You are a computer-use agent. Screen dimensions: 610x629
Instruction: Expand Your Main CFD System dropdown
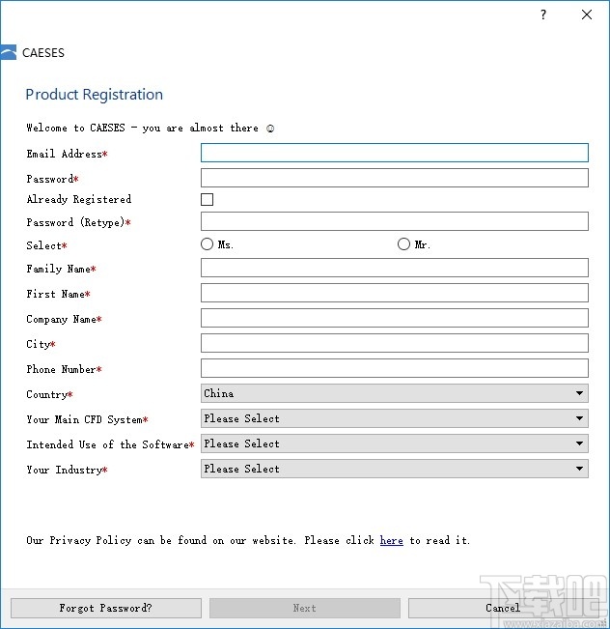[x=394, y=418]
